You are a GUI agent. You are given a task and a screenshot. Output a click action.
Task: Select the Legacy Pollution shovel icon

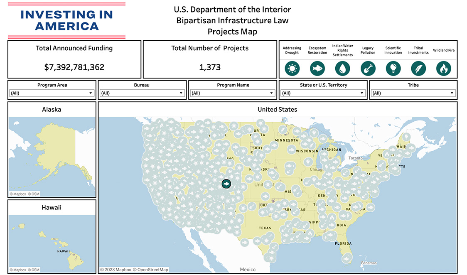tap(368, 69)
